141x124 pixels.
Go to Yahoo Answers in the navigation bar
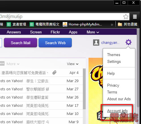(14, 32)
